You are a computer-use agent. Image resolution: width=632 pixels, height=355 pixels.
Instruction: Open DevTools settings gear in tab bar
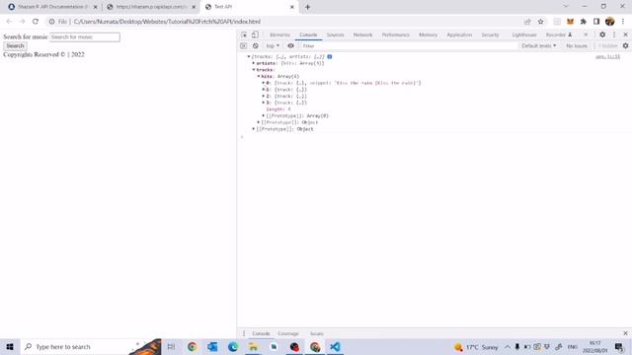point(602,35)
